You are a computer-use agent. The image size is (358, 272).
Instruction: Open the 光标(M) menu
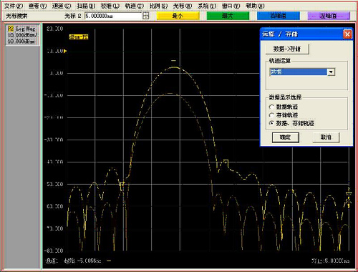(x=183, y=6)
